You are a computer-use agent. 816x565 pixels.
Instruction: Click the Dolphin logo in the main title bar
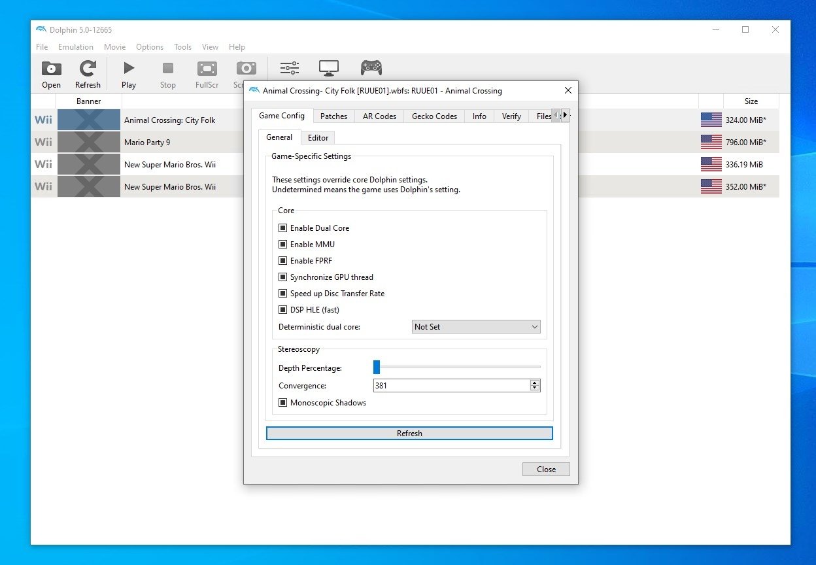pos(41,29)
